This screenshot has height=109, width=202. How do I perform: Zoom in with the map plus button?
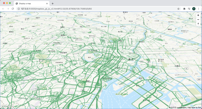[x=198, y=15]
